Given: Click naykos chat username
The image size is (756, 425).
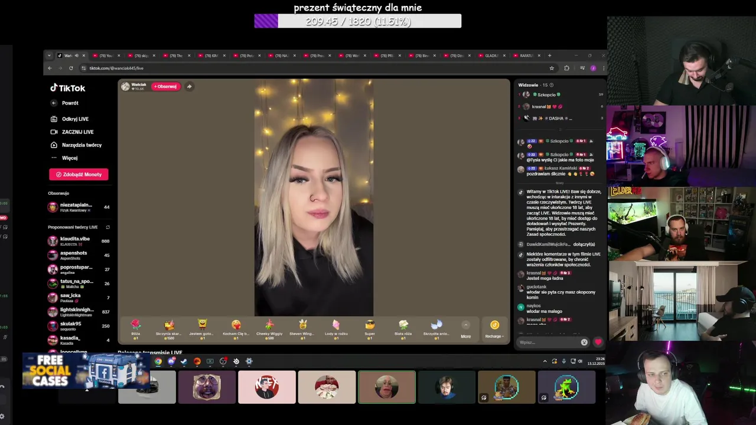Looking at the screenshot, I should tap(533, 306).
